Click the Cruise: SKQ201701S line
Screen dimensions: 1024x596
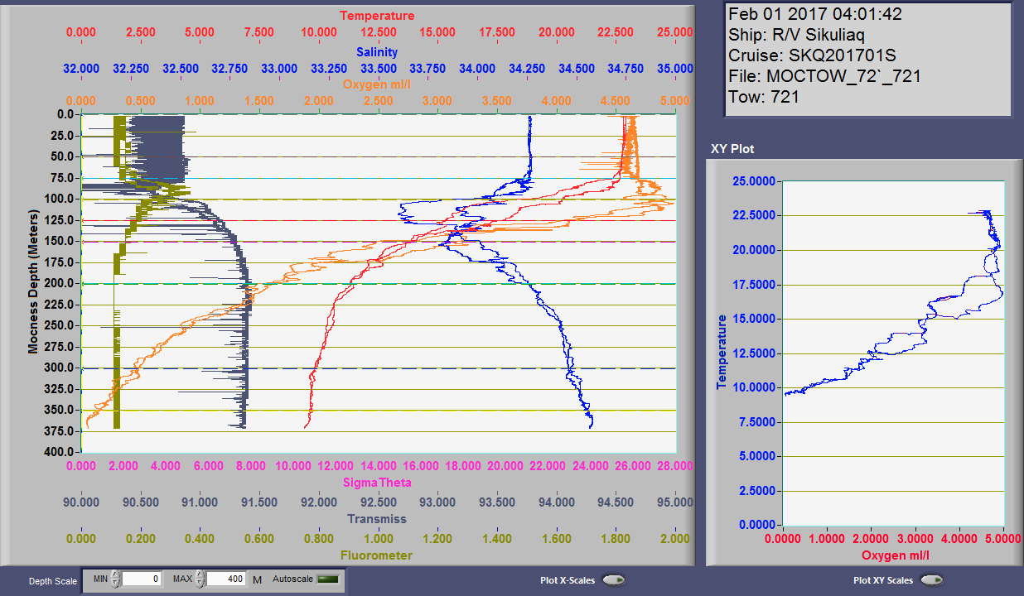(x=812, y=55)
